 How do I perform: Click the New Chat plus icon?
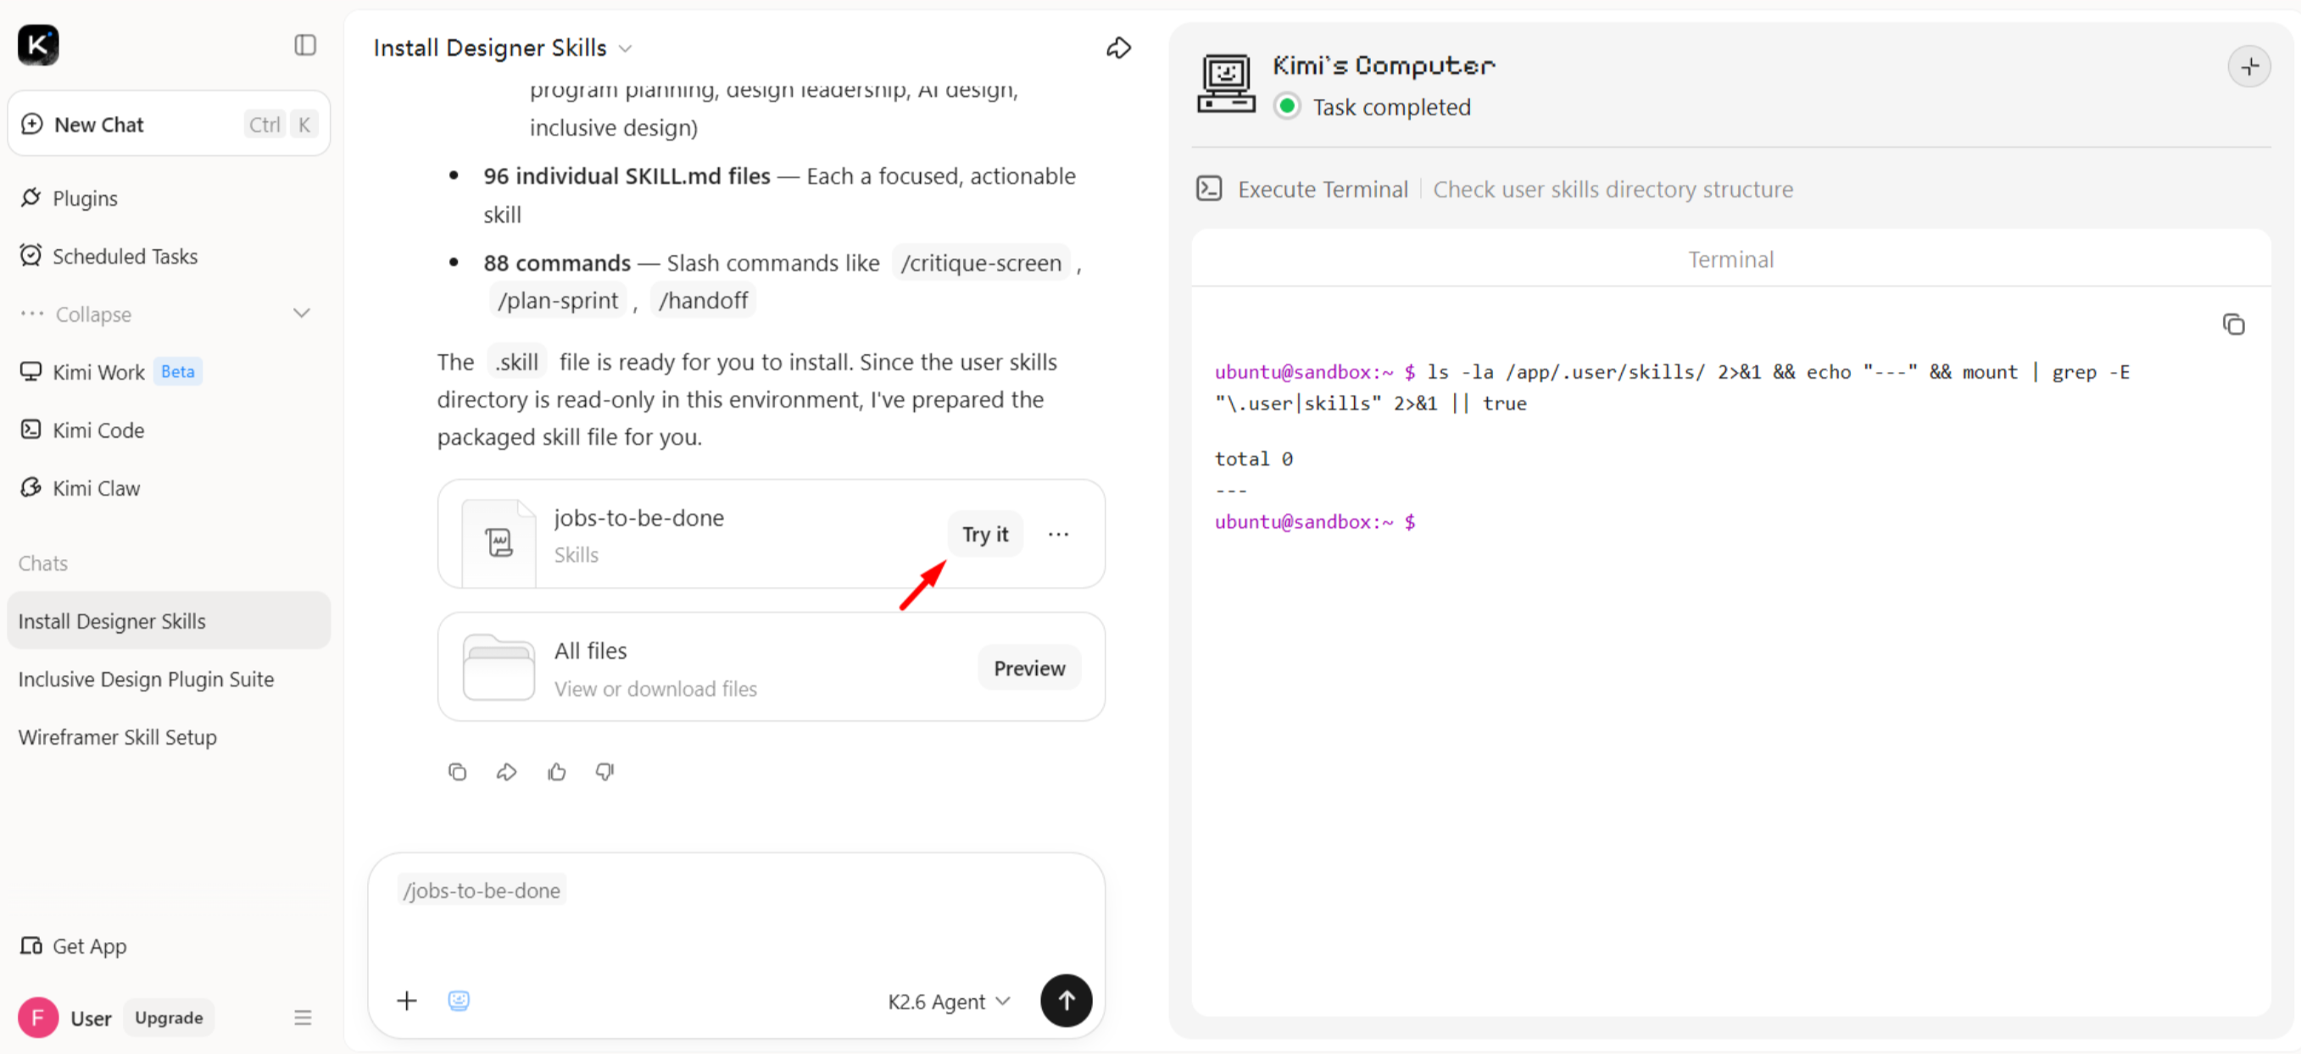(x=31, y=123)
